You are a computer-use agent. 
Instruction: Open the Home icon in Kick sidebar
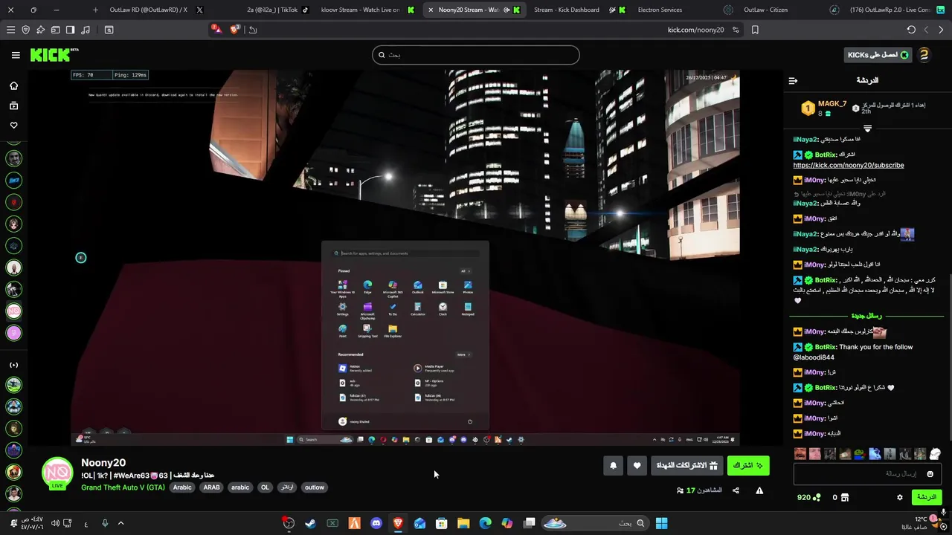[x=13, y=85]
